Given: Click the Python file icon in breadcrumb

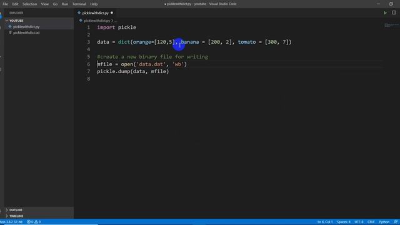Looking at the screenshot, I should pos(81,21).
